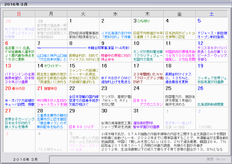Image resolution: width=232 pixels, height=164 pixels.
Task: Click the バドミントンの全英 entry on March 13
Action: (20, 78)
